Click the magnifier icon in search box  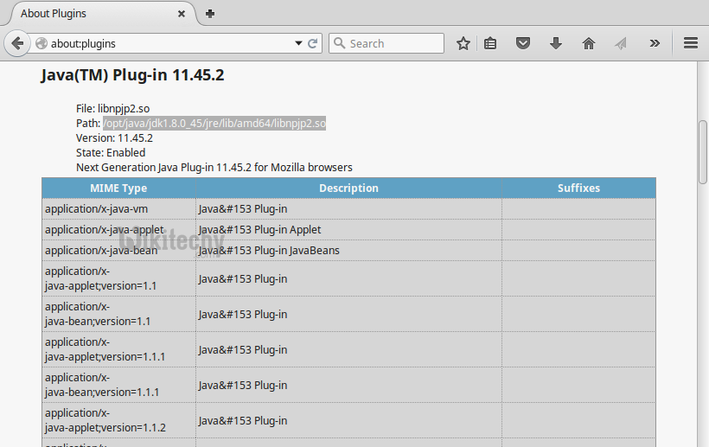[339, 43]
